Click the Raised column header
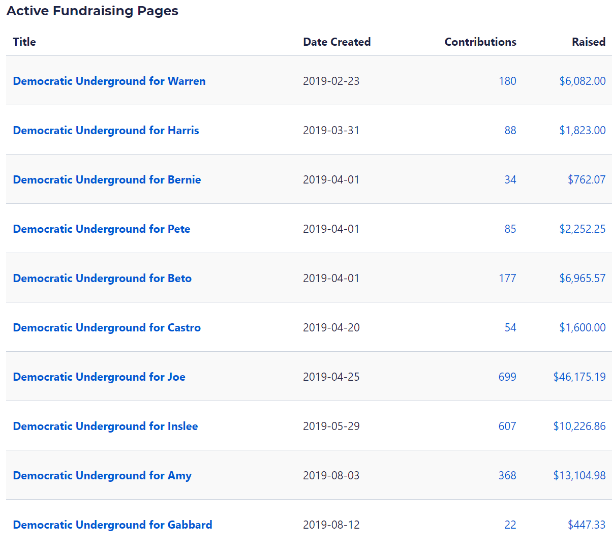This screenshot has height=551, width=612. pyautogui.click(x=588, y=42)
